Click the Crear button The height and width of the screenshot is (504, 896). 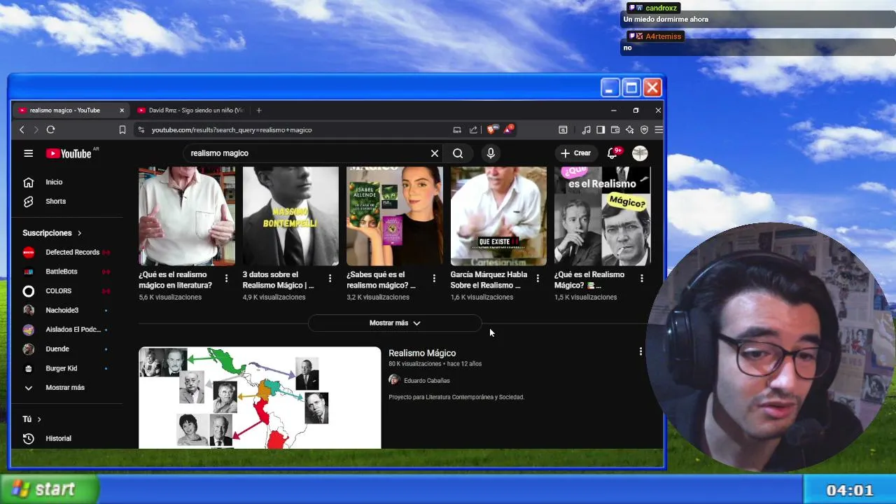coord(575,153)
